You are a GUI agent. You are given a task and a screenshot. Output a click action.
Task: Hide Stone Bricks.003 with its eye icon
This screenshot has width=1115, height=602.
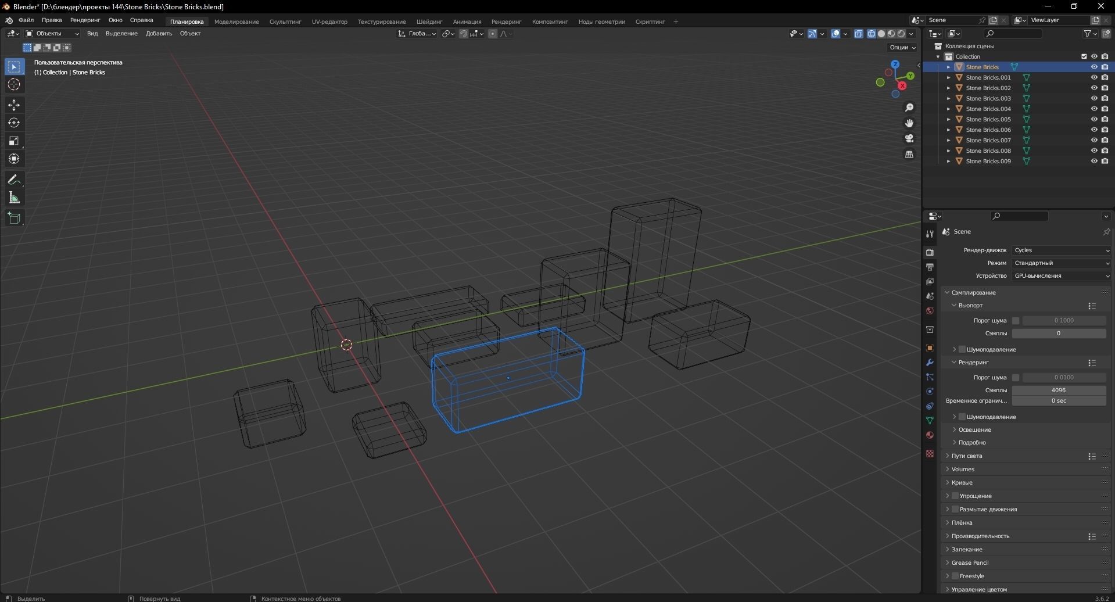click(x=1094, y=98)
